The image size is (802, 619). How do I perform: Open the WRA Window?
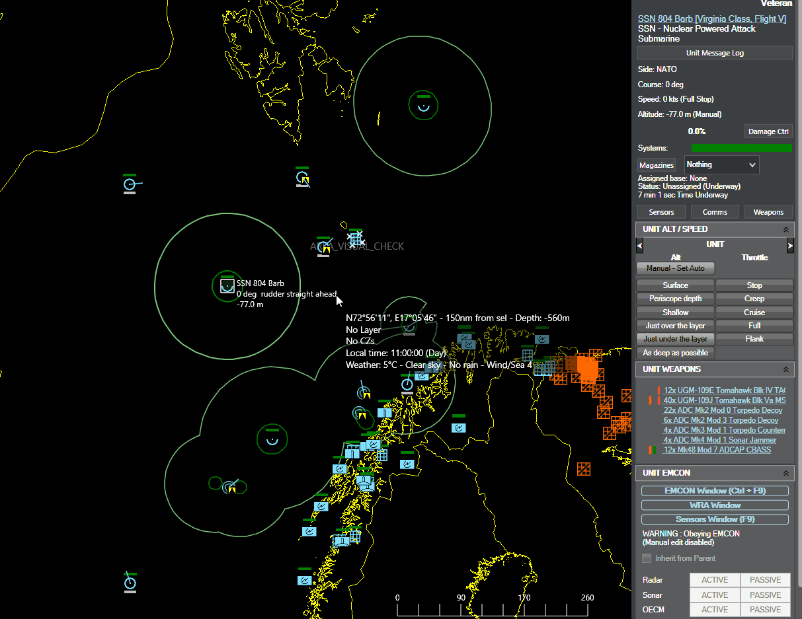coord(715,505)
